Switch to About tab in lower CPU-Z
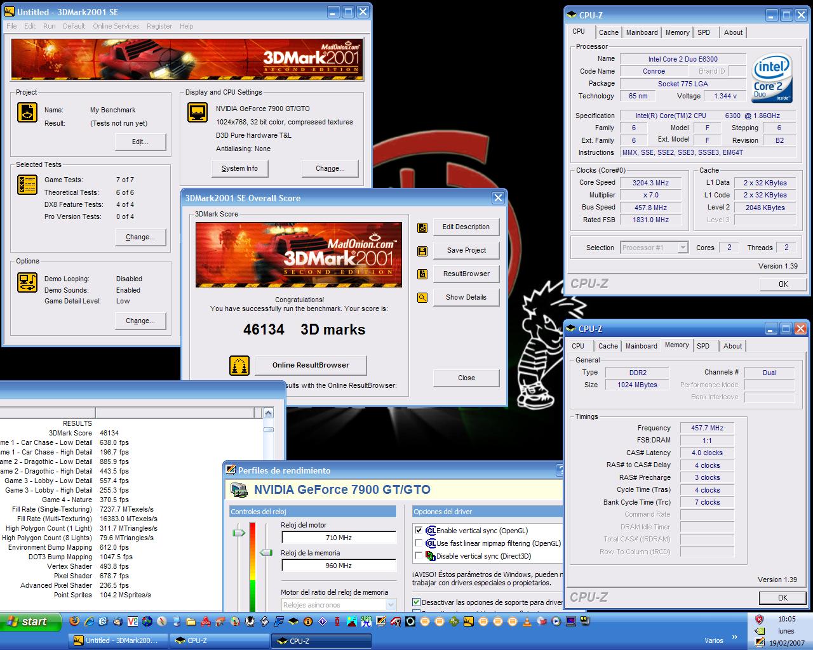813x650 pixels. pyautogui.click(x=732, y=346)
